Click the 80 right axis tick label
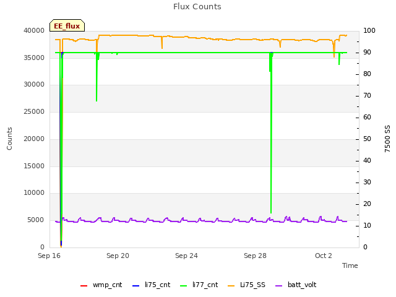 click(367, 74)
